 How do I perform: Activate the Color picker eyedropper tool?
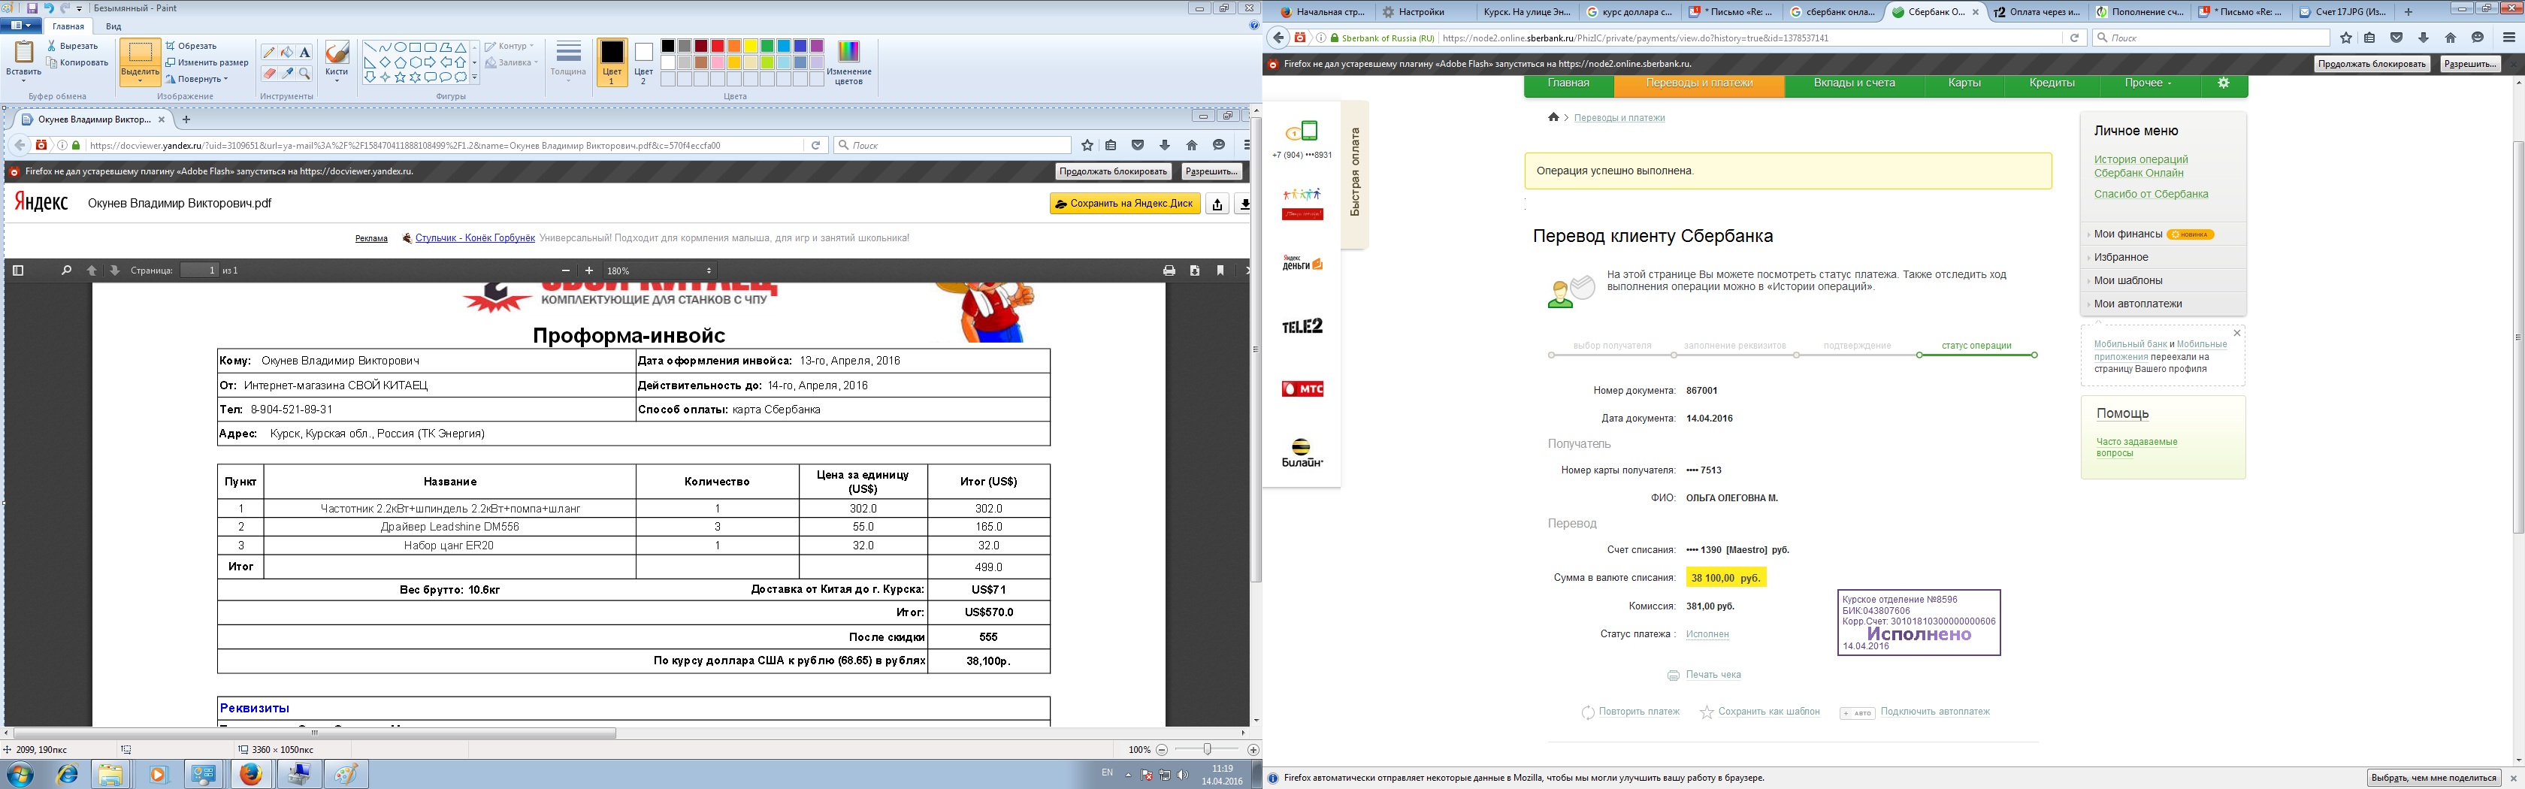[287, 74]
